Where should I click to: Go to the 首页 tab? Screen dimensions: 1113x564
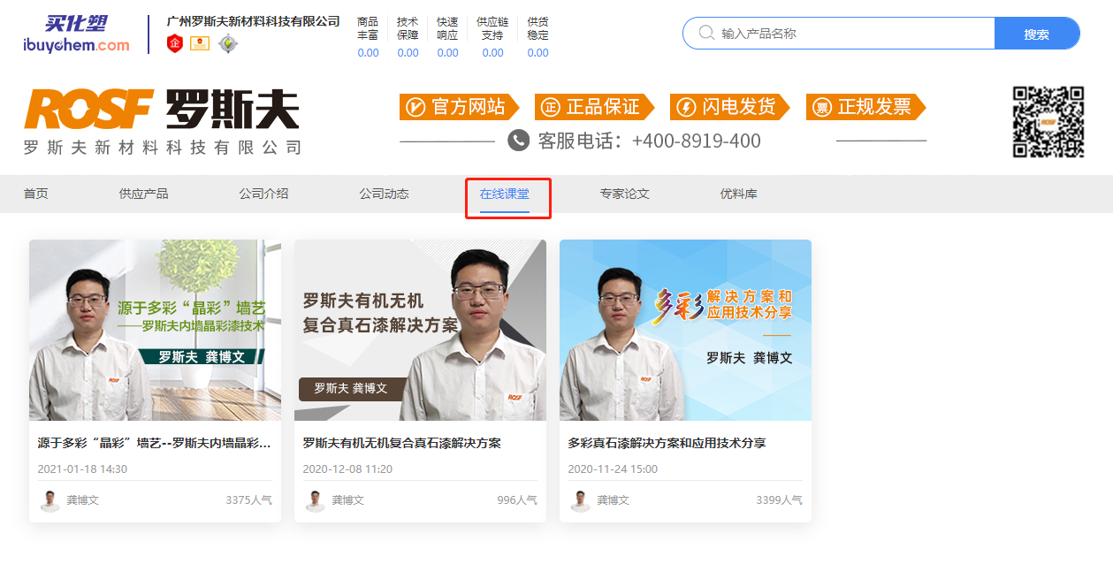point(36,194)
